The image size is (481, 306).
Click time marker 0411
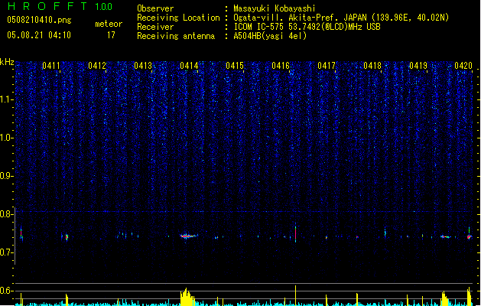pyautogui.click(x=51, y=66)
